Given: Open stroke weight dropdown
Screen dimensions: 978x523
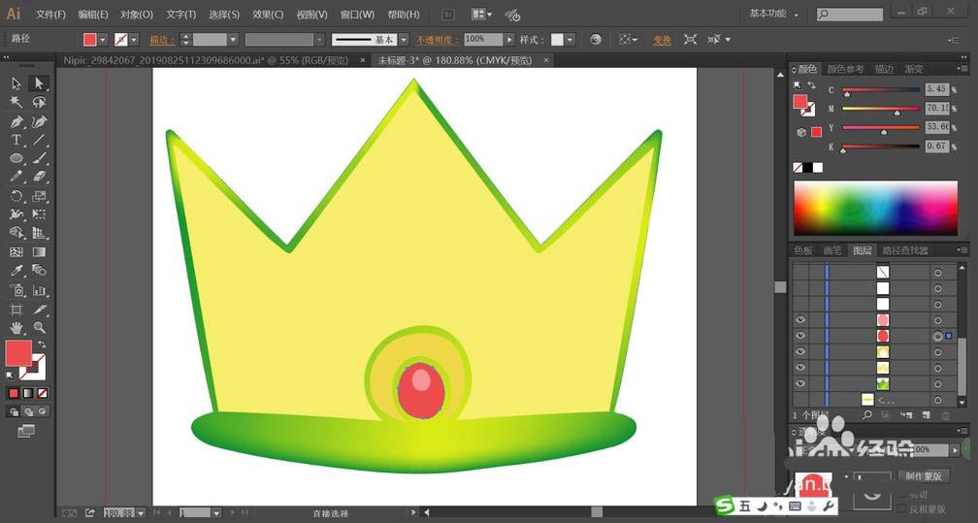Looking at the screenshot, I should point(233,40).
